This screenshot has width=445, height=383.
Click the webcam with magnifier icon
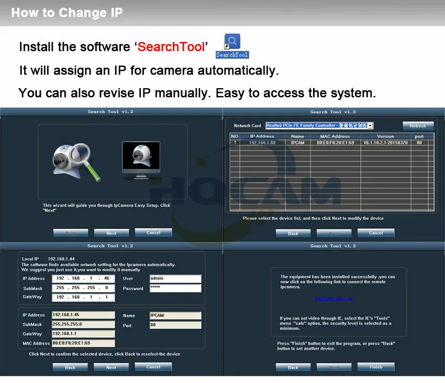(x=76, y=162)
